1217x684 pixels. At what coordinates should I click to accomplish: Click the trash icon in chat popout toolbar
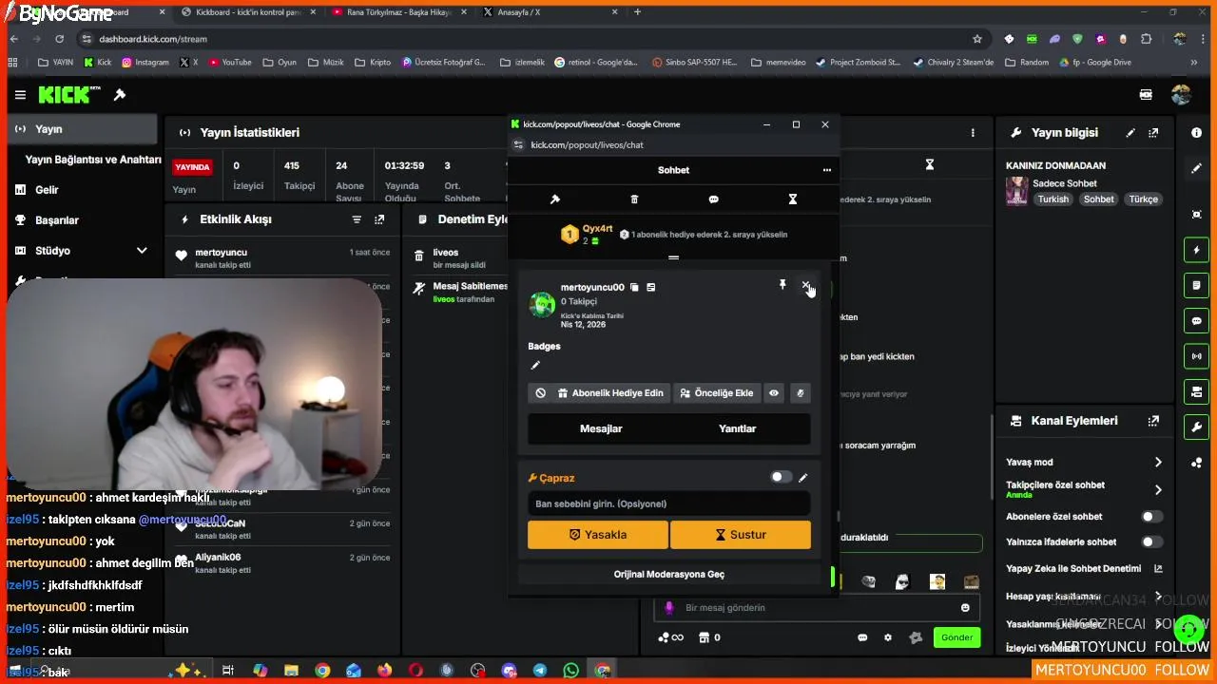tap(634, 199)
